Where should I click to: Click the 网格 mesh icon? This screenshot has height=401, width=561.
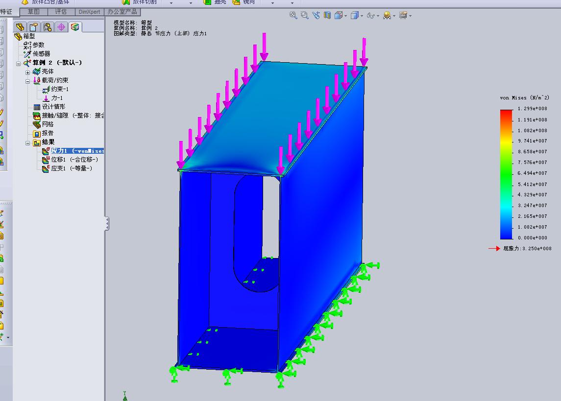pos(36,124)
